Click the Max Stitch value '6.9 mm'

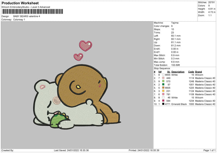(175, 55)
